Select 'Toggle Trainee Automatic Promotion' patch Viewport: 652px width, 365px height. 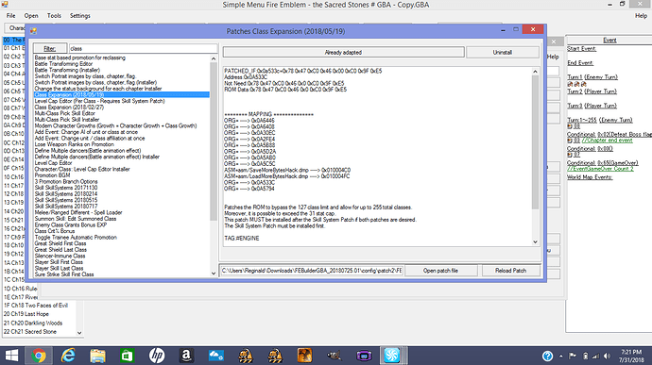coord(76,237)
